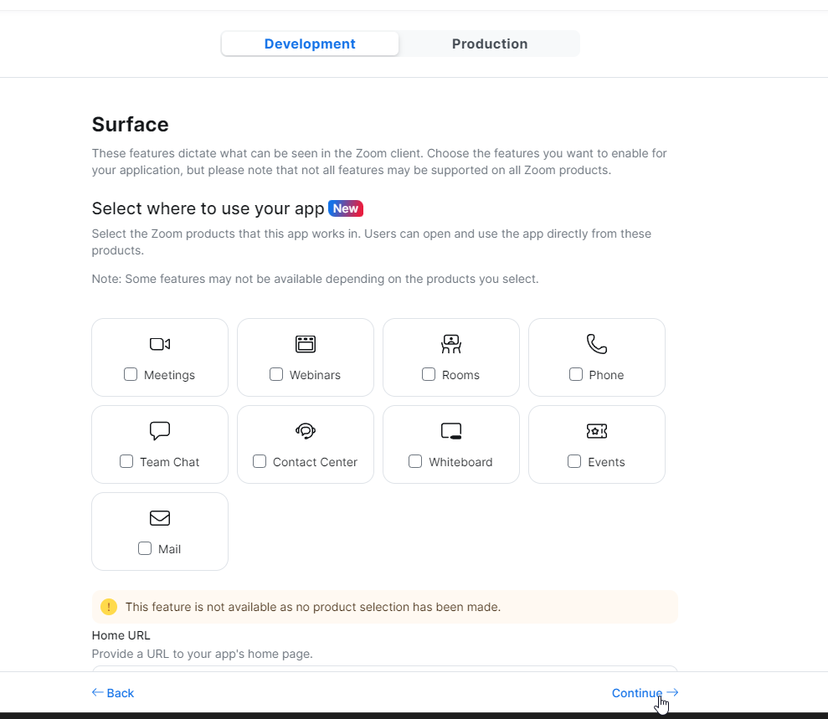
Task: Tick the Webinars checkbox
Action: coord(276,374)
